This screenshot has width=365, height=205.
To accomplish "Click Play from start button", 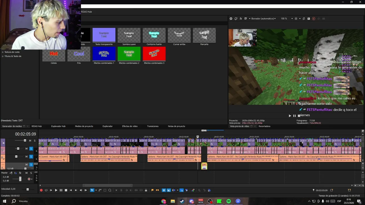I will [x=51, y=190].
